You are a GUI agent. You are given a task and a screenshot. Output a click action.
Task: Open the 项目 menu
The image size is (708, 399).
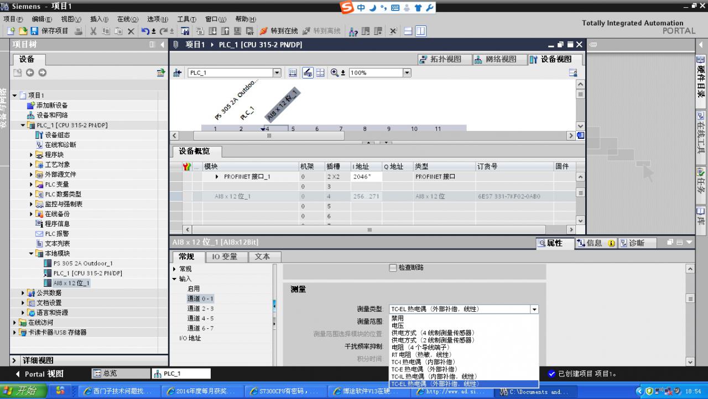pos(13,19)
